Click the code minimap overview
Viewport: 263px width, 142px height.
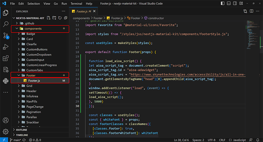pos(253,35)
